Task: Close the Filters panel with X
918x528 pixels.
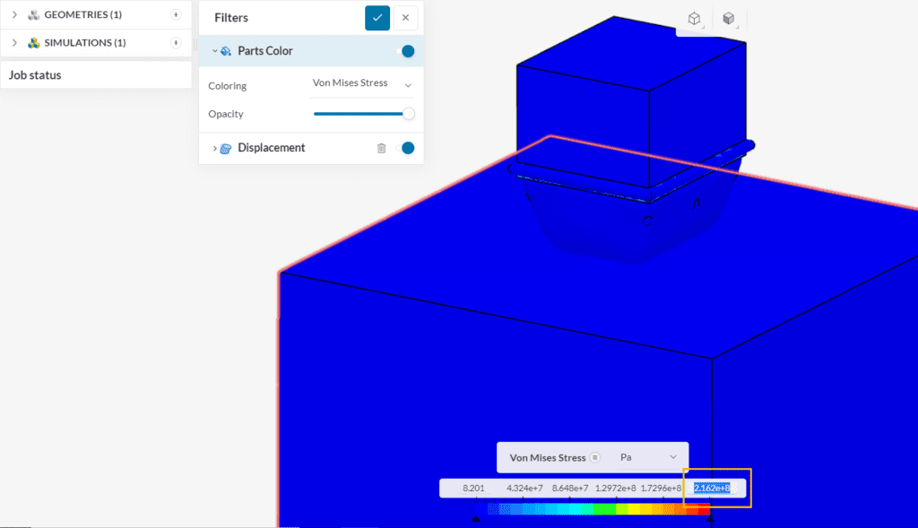Action: [405, 17]
